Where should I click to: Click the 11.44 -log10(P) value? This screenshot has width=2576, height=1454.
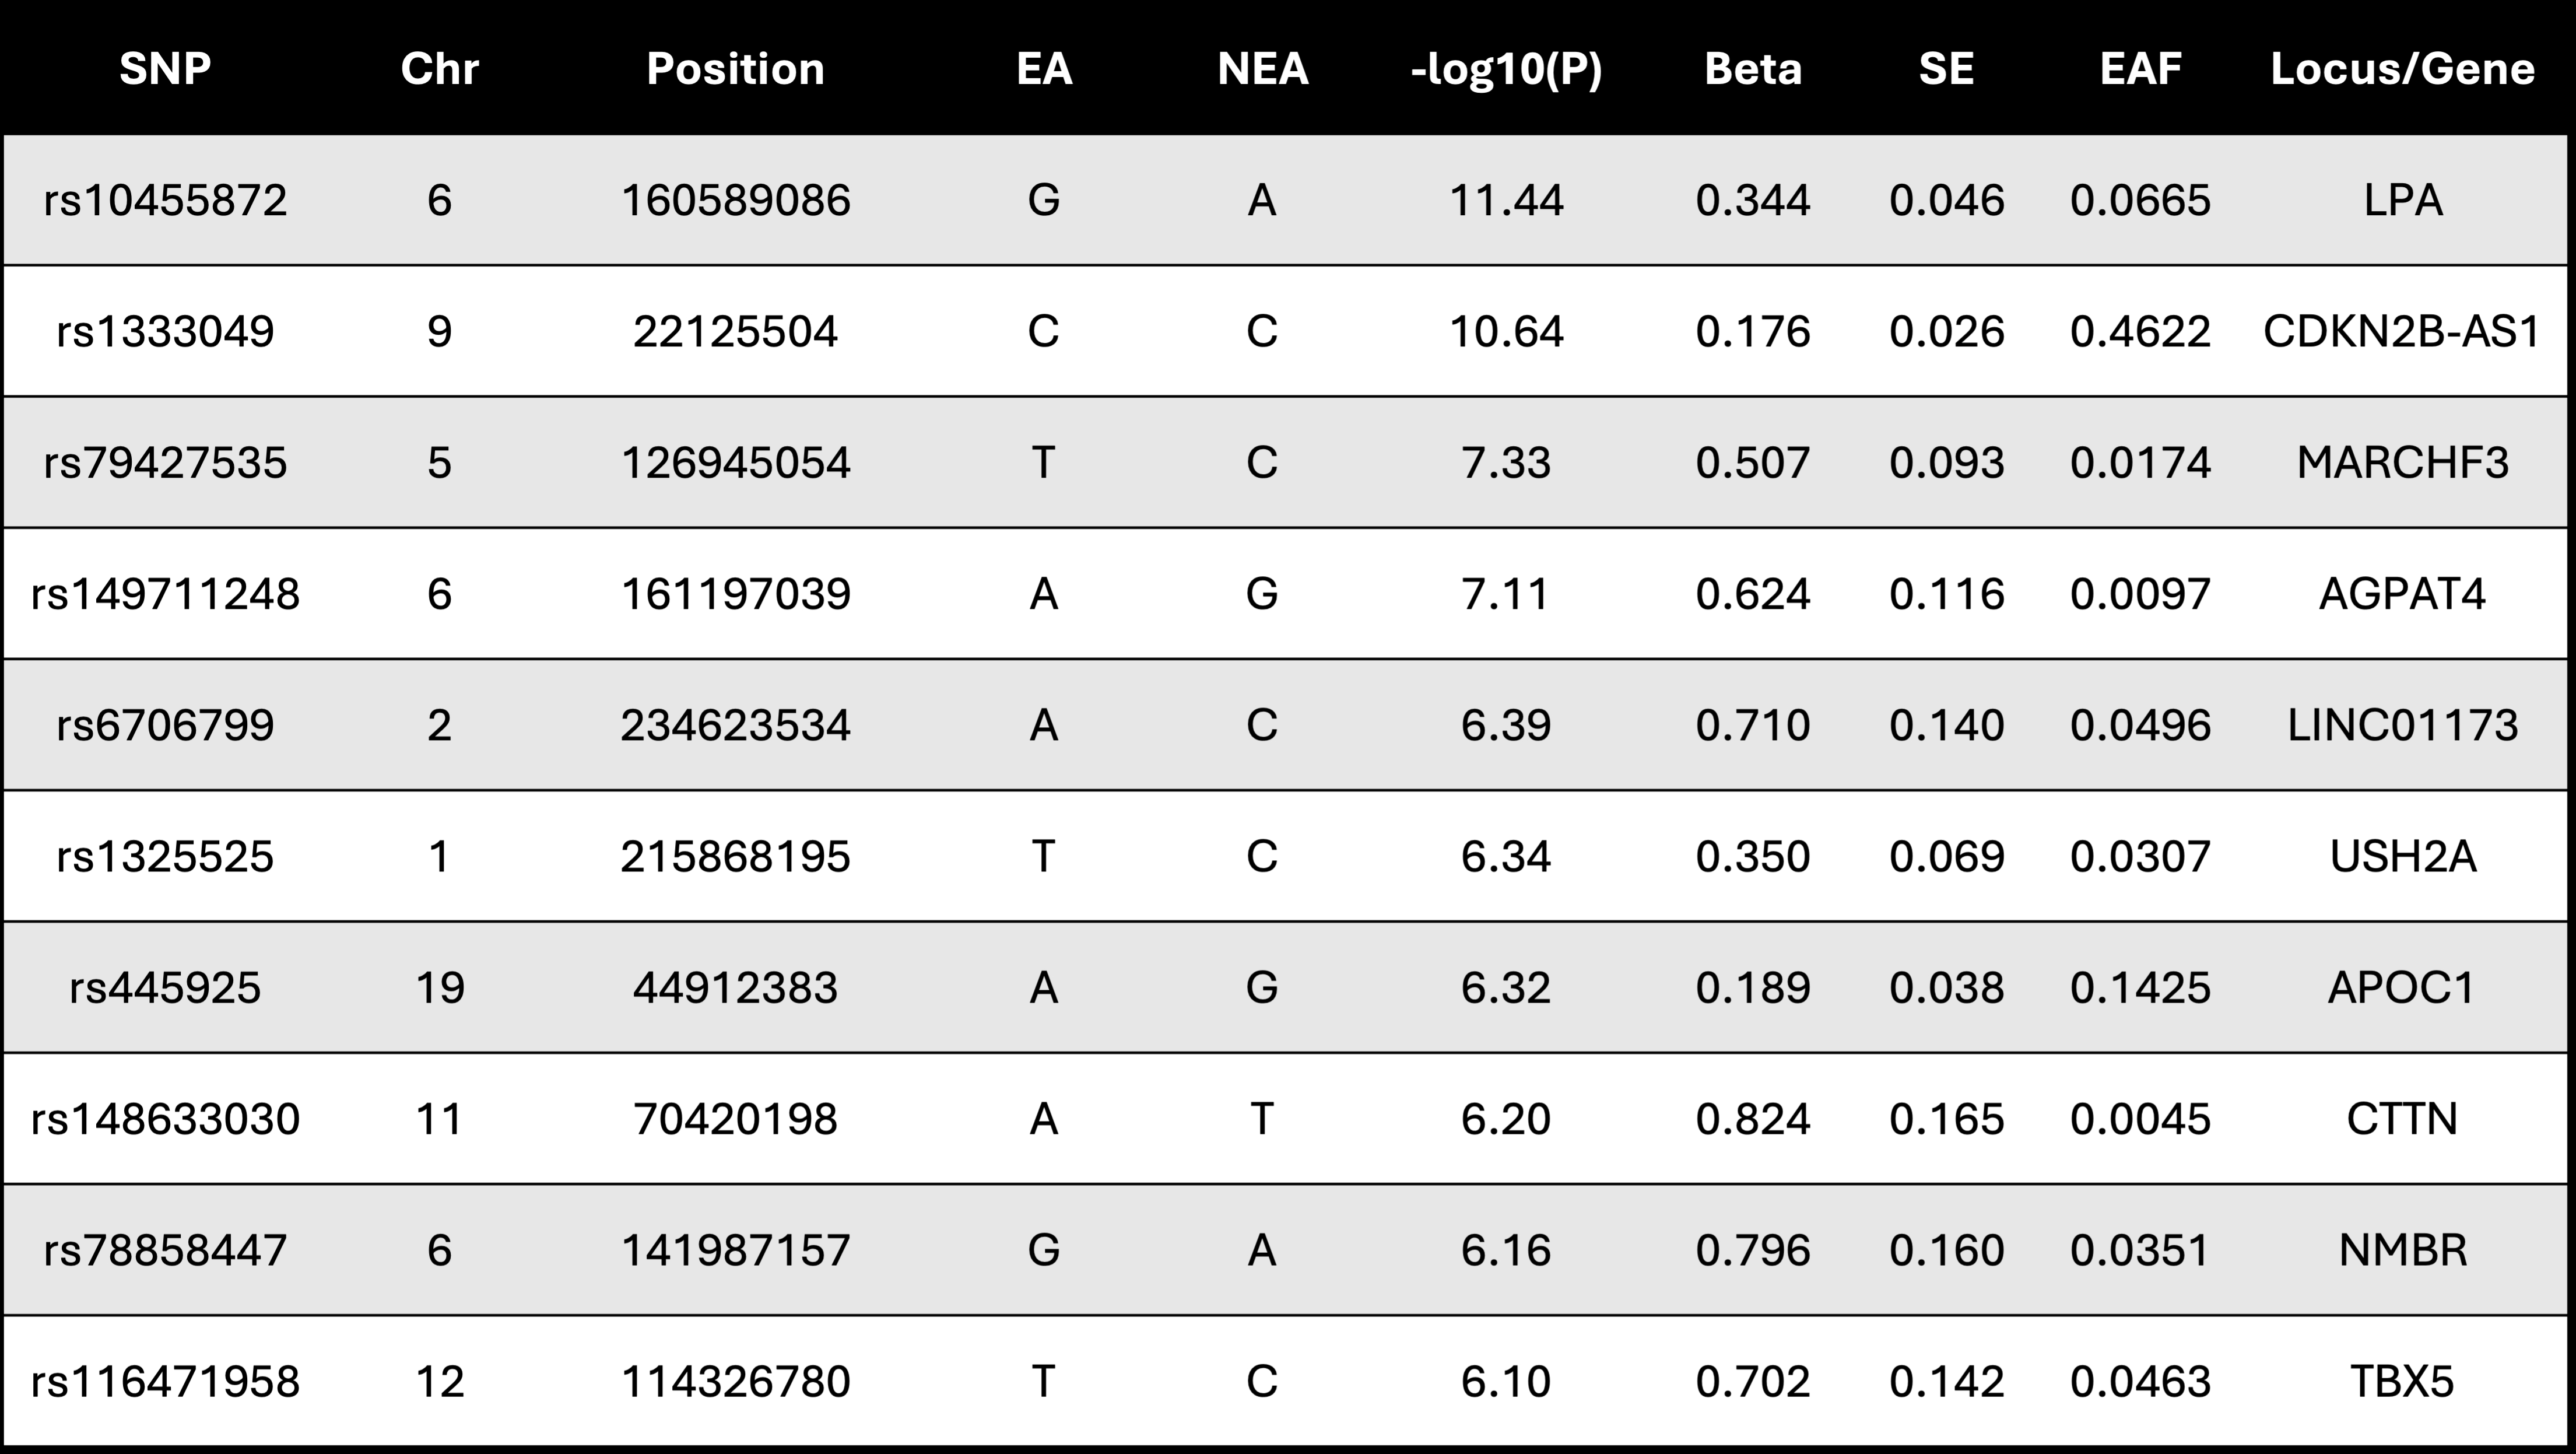(x=1506, y=200)
